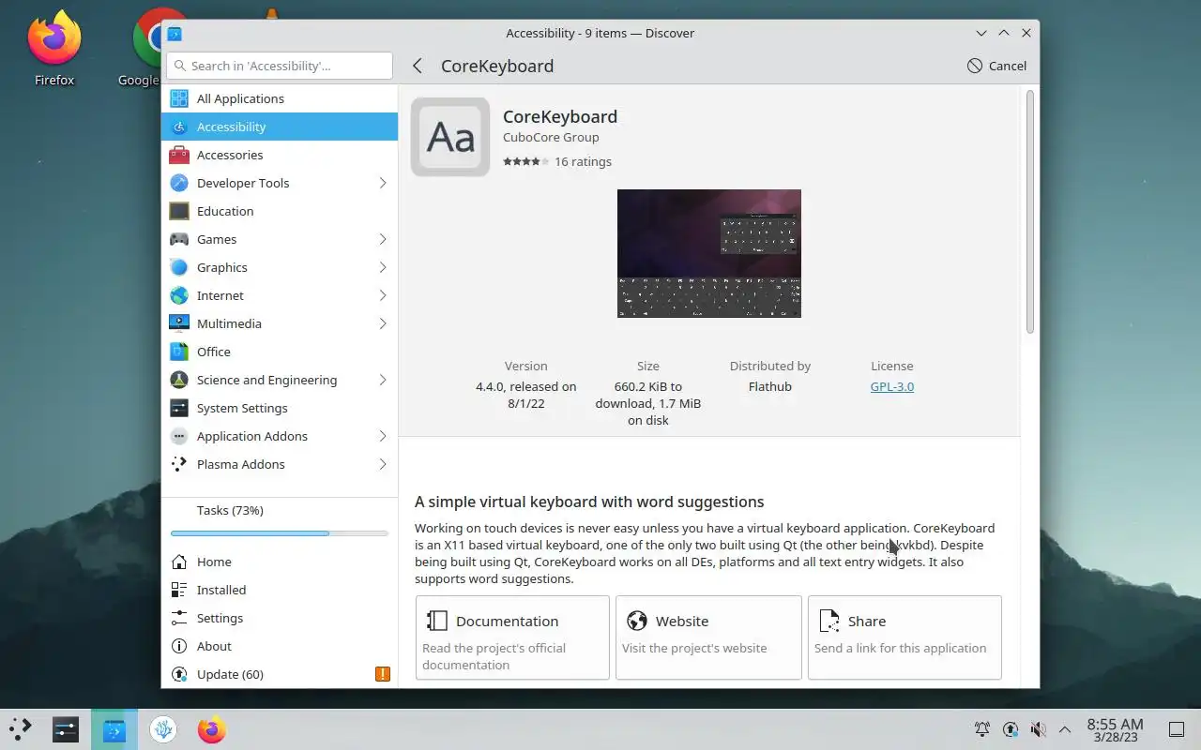Screen dimensions: 1201x750
Task: Expand Application Addons chevron
Action: coord(383,436)
